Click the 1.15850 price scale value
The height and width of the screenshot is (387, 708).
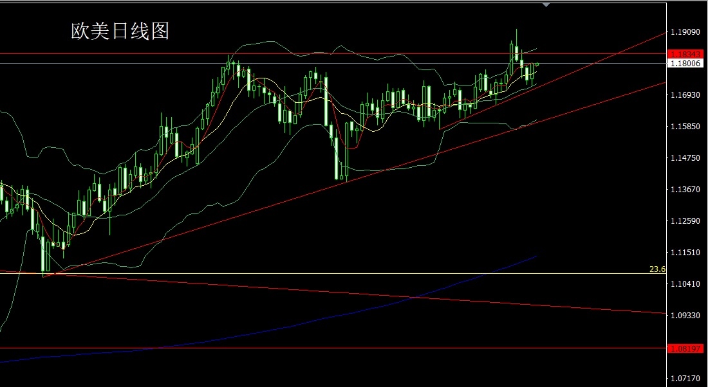coord(685,126)
